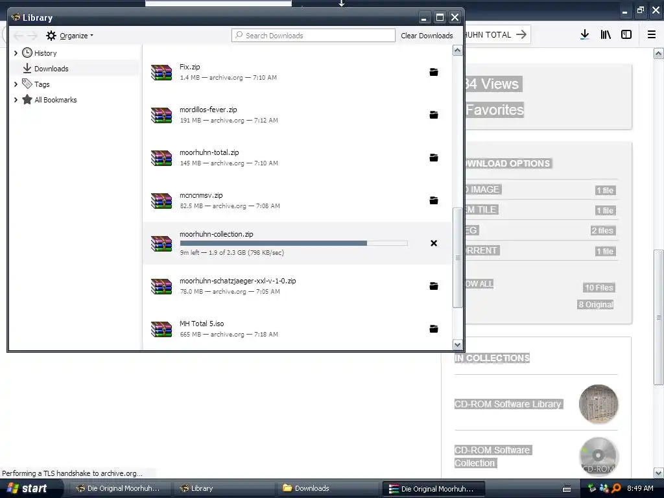
Task: Click the Search Downloads field
Action: coord(313,36)
